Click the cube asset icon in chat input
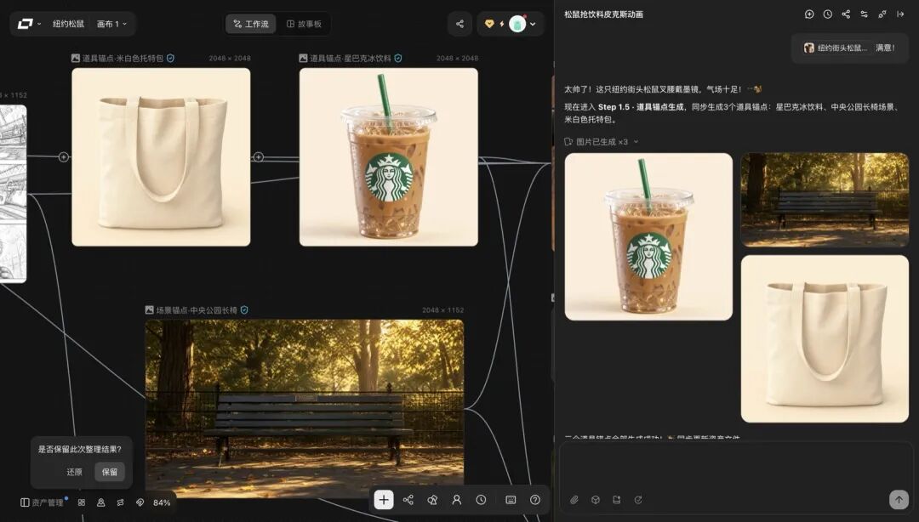Viewport: 919px width, 522px height. [x=595, y=500]
